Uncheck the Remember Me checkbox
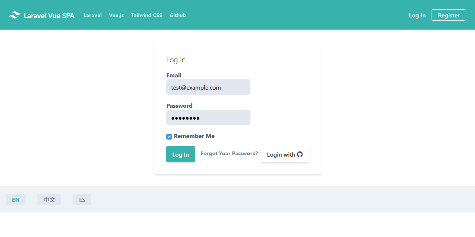 coord(169,136)
